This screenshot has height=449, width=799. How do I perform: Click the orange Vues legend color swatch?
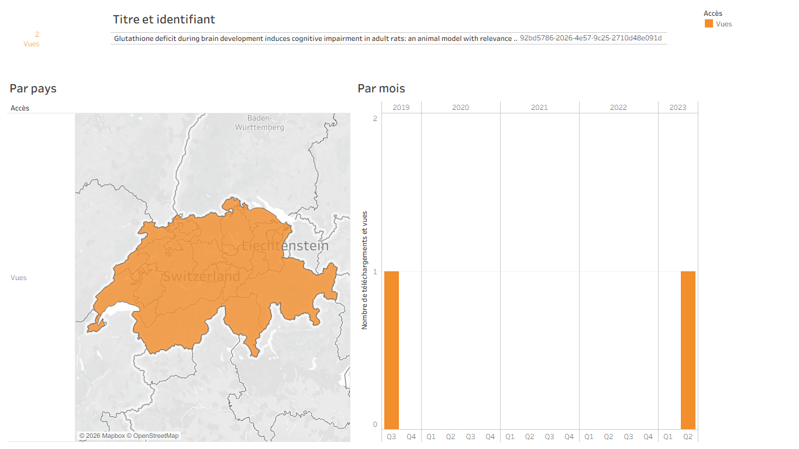click(x=708, y=24)
